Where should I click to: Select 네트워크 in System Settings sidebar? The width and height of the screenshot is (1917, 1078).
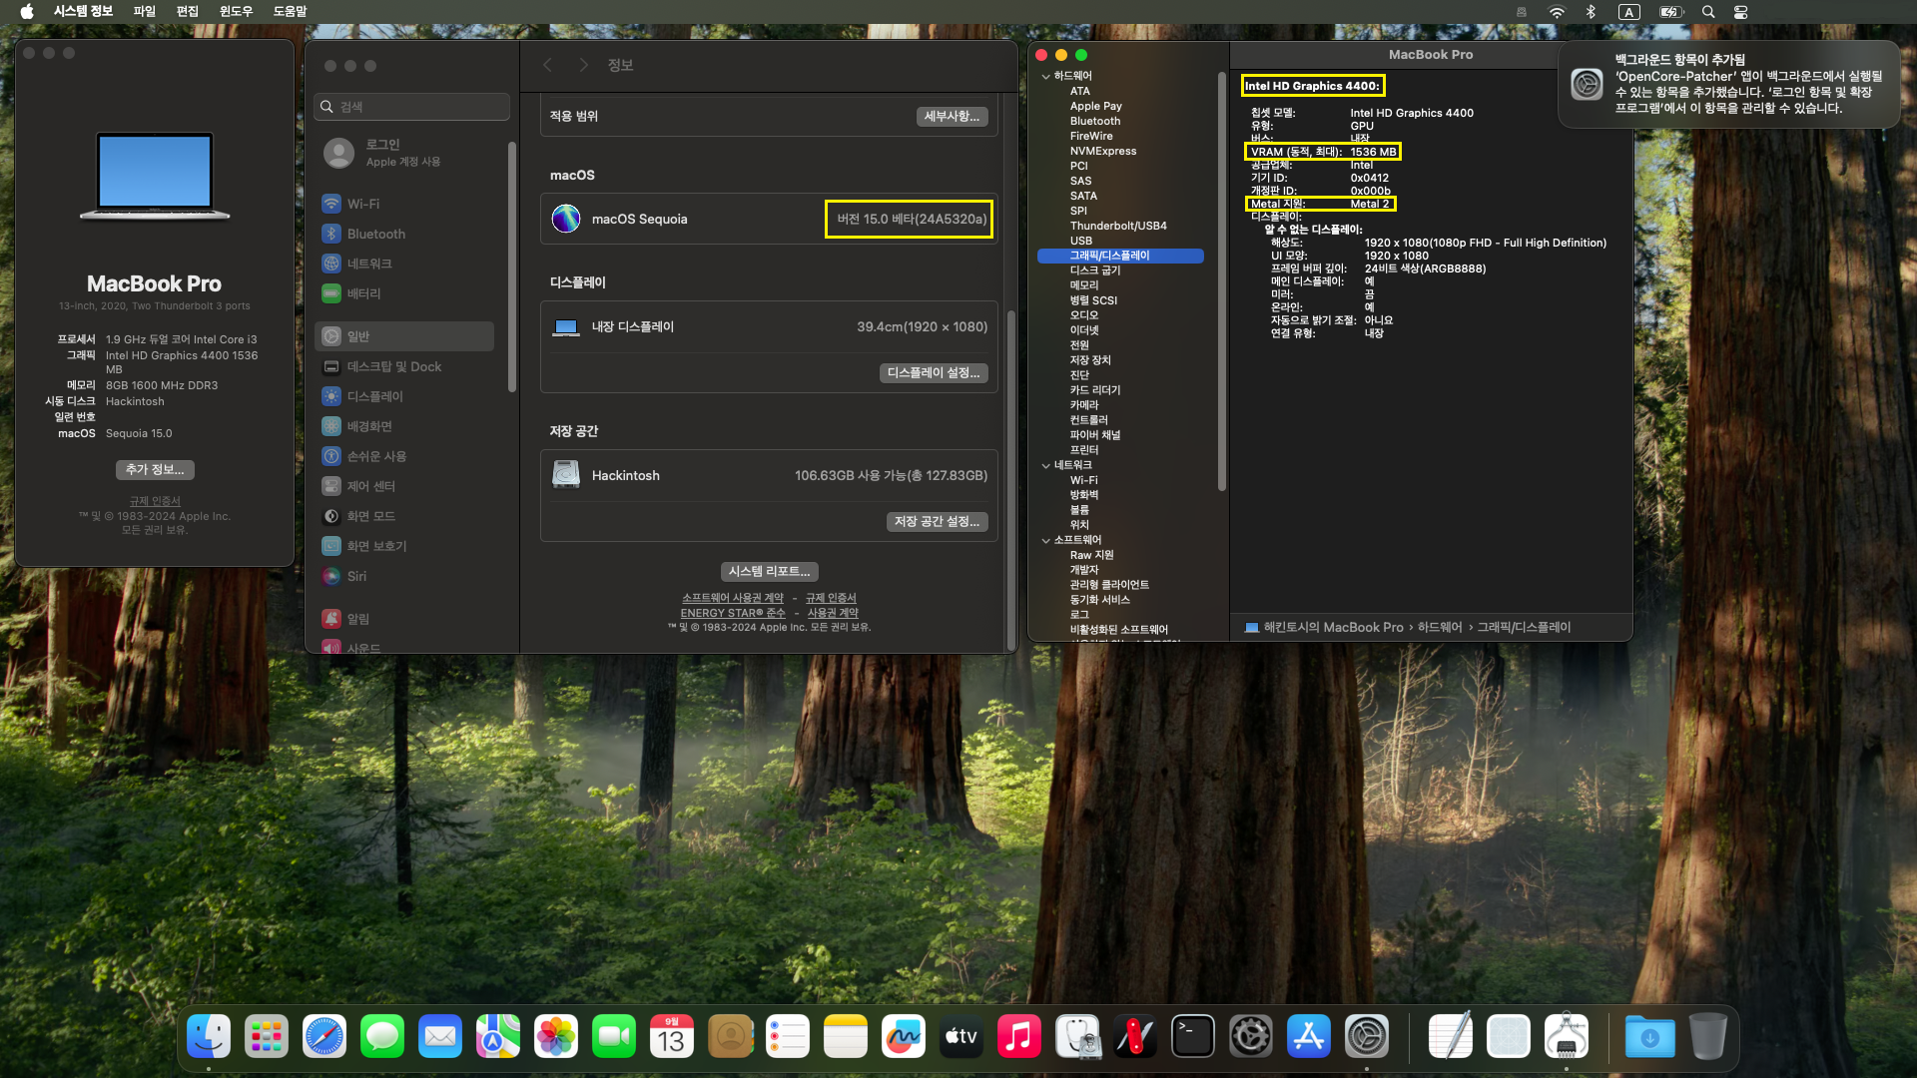[x=404, y=264]
